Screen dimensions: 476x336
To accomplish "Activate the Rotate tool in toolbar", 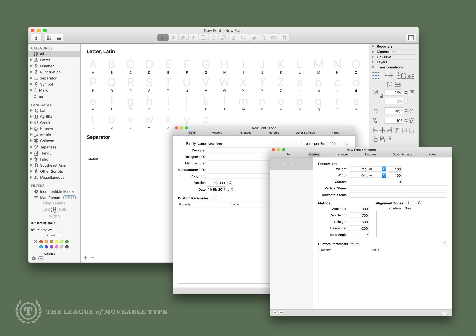I will 214,38.
